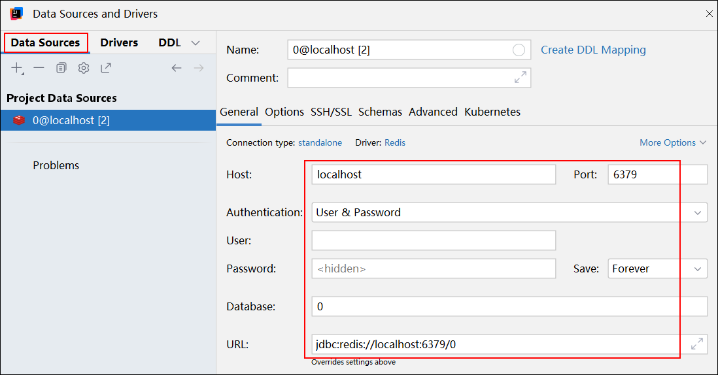Screen dimensions: 718x375
Task: Navigate back with the left arrow
Action: (177, 67)
